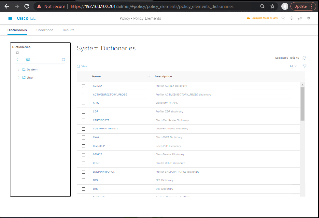The height and width of the screenshot is (218, 319).
Task: Switch to the Results tab
Action: point(68,30)
